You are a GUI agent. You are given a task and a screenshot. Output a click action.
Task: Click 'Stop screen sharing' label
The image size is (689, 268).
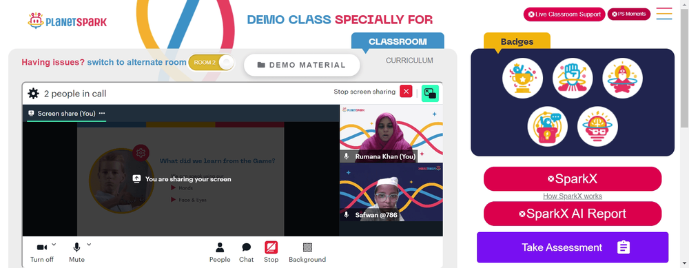[x=364, y=92]
